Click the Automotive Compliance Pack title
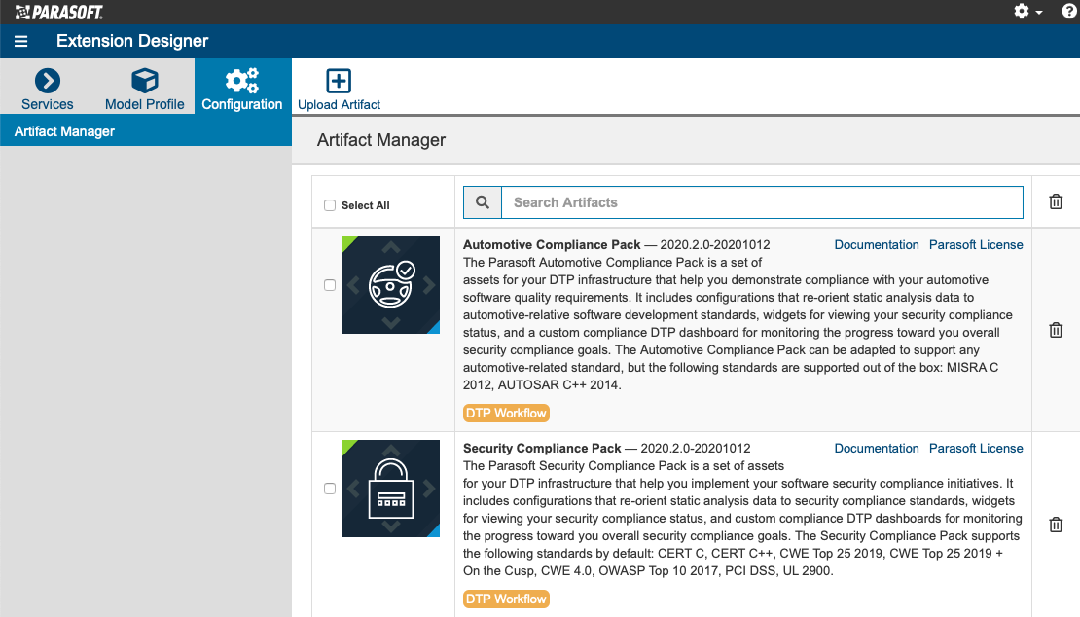The width and height of the screenshot is (1080, 617). coord(552,245)
